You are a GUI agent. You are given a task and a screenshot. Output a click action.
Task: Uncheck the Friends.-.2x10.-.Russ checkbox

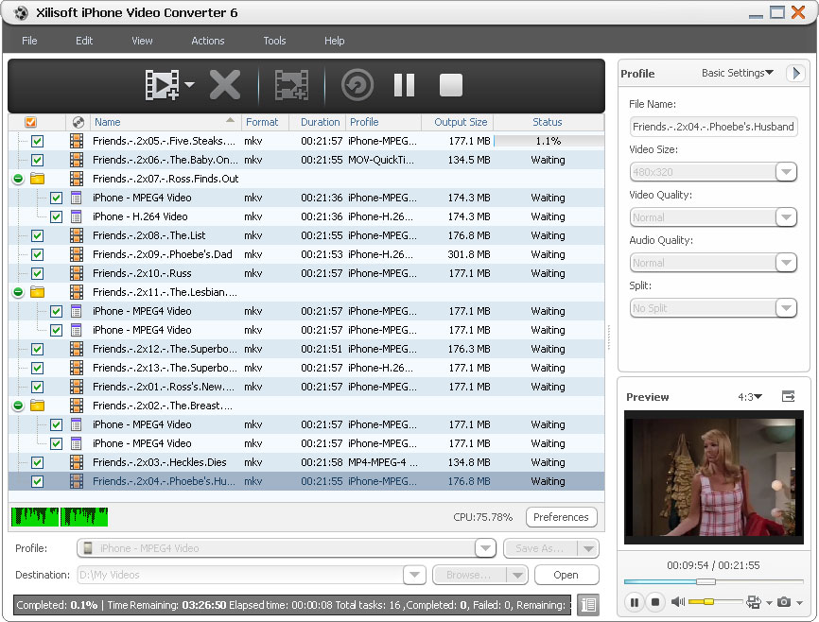coord(38,273)
